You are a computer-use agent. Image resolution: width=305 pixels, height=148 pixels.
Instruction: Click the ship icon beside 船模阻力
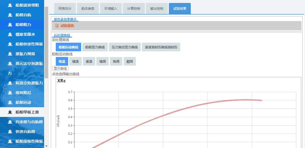pyautogui.click(x=10, y=25)
